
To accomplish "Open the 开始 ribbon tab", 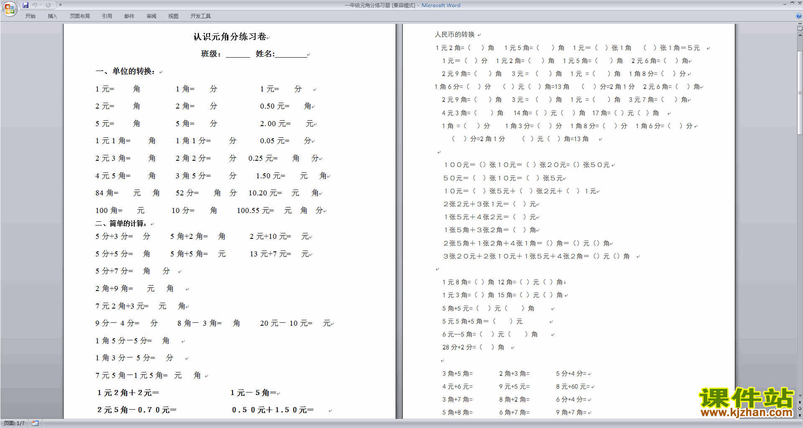I will coord(30,16).
